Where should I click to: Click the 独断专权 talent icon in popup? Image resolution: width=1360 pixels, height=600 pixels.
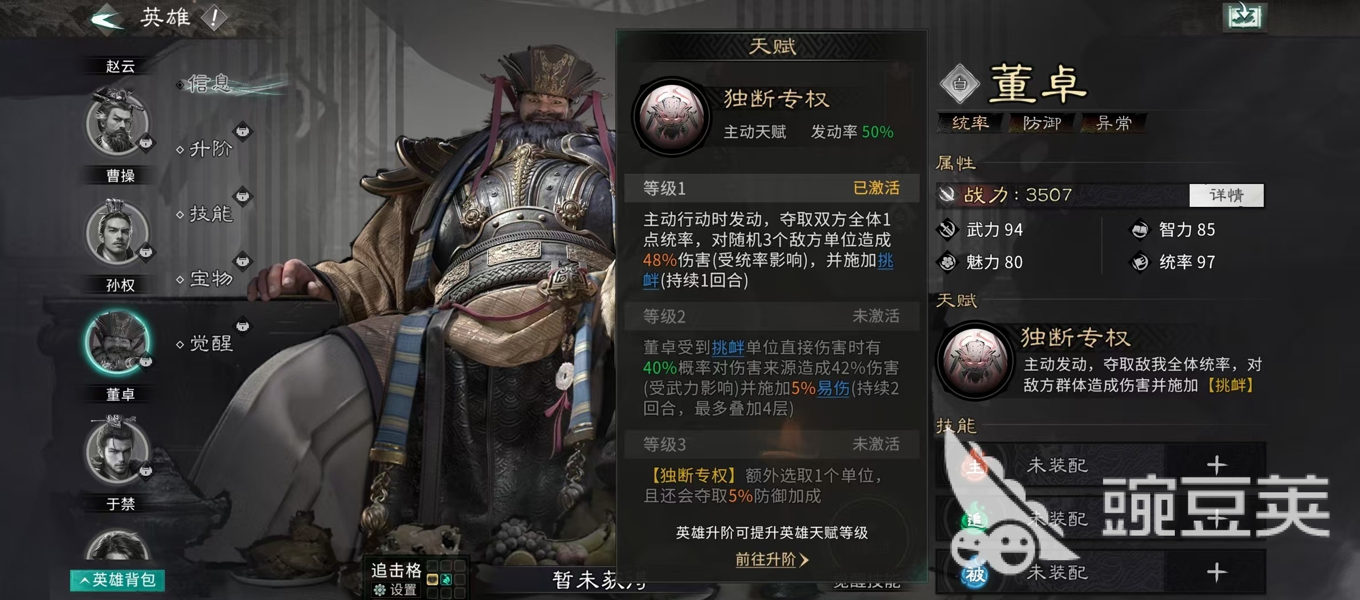(x=671, y=117)
